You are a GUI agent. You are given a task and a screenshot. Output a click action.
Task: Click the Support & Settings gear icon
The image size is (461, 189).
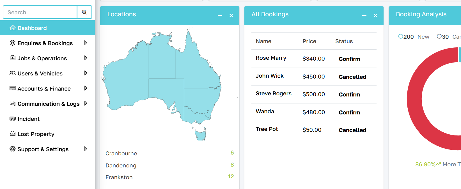pos(13,149)
